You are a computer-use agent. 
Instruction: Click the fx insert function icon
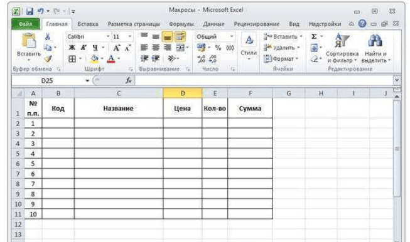click(128, 81)
